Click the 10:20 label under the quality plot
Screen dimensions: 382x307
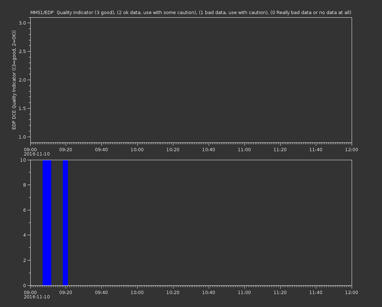173,149
